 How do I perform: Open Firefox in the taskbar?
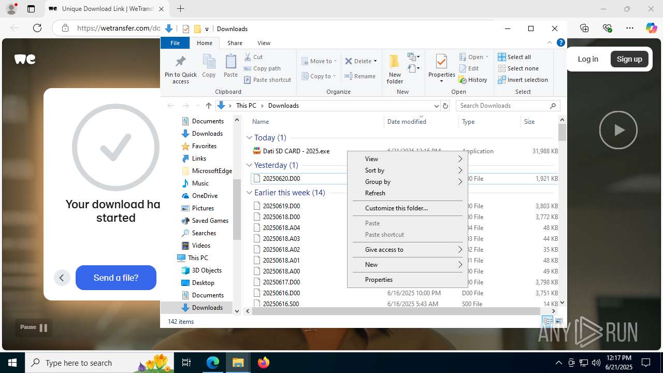[264, 363]
